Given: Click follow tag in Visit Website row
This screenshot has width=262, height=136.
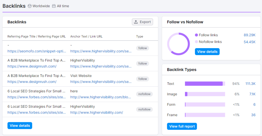Looking at the screenshot, I should pos(143,79).
